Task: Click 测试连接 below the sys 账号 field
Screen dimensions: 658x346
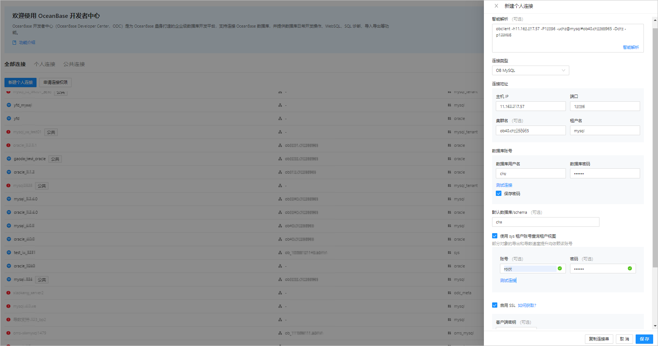Action: tap(508, 280)
